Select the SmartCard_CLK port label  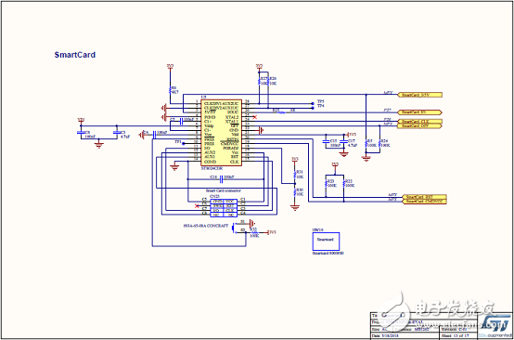(x=420, y=122)
